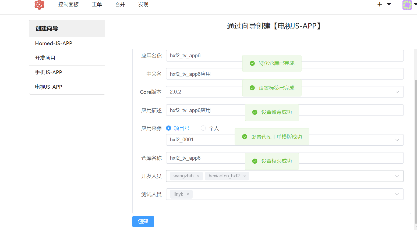Click the 创建 button
The image size is (417, 244).
click(x=143, y=221)
